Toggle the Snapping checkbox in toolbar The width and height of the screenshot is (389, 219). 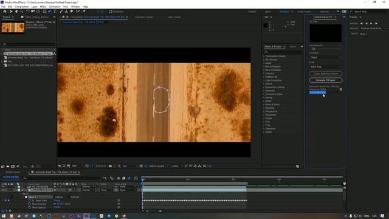click(x=111, y=12)
